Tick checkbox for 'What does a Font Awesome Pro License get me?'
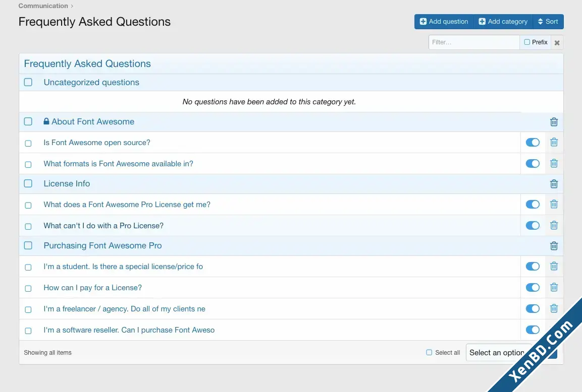The width and height of the screenshot is (582, 392). pos(28,205)
